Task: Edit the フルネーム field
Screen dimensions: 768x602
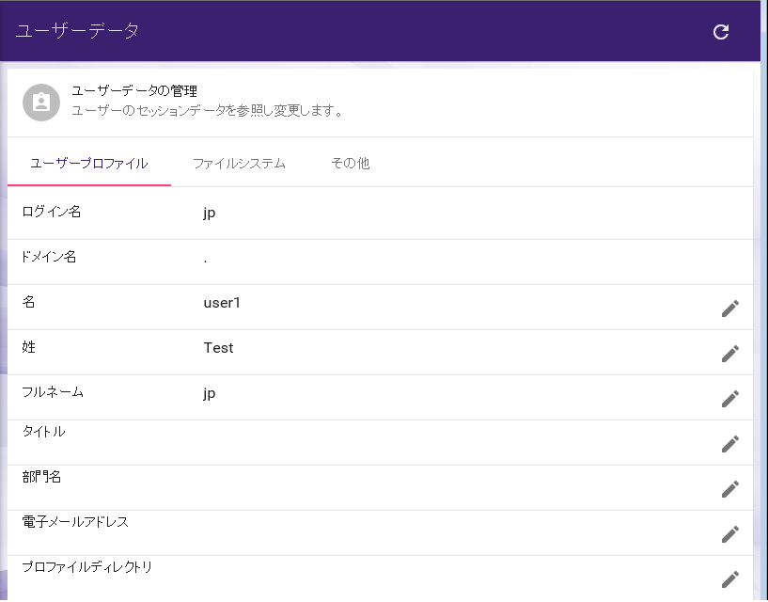Action: point(729,399)
